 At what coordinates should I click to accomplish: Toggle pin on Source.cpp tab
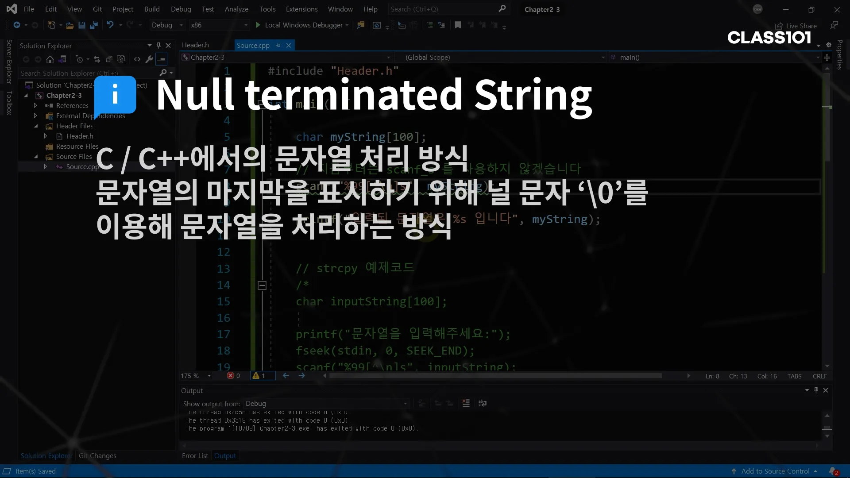pyautogui.click(x=278, y=46)
